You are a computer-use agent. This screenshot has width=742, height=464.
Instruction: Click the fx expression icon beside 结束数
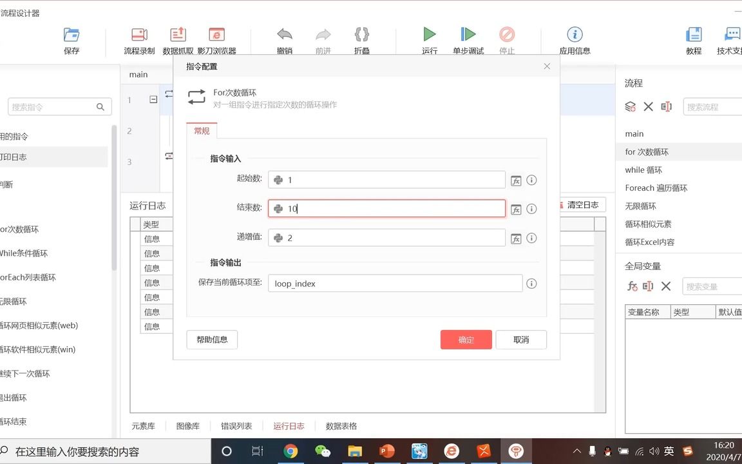pyautogui.click(x=516, y=209)
